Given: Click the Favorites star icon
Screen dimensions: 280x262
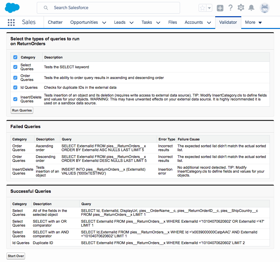Looking at the screenshot, I should [x=203, y=8].
